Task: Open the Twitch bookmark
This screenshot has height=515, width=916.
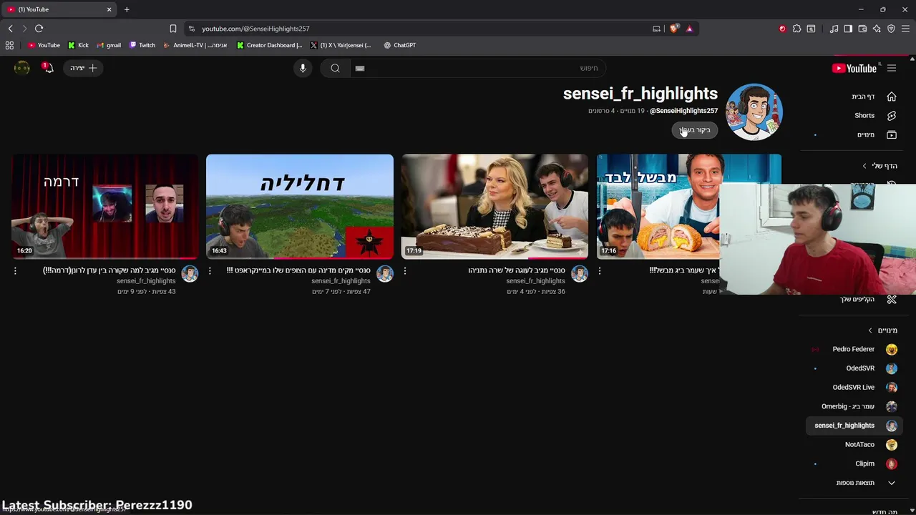Action: [x=142, y=45]
